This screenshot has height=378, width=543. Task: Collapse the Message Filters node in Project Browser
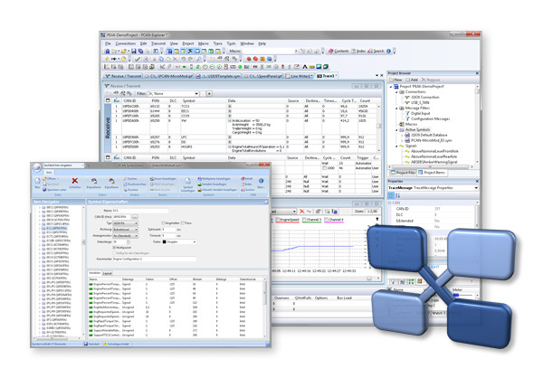point(396,108)
